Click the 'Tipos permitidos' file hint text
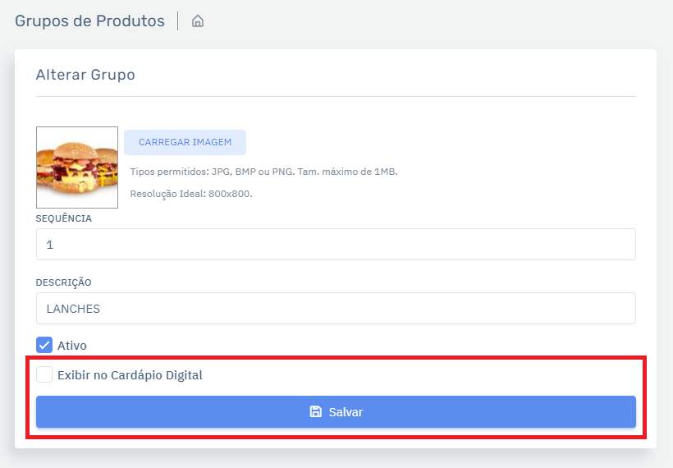This screenshot has height=468, width=673. (x=263, y=172)
